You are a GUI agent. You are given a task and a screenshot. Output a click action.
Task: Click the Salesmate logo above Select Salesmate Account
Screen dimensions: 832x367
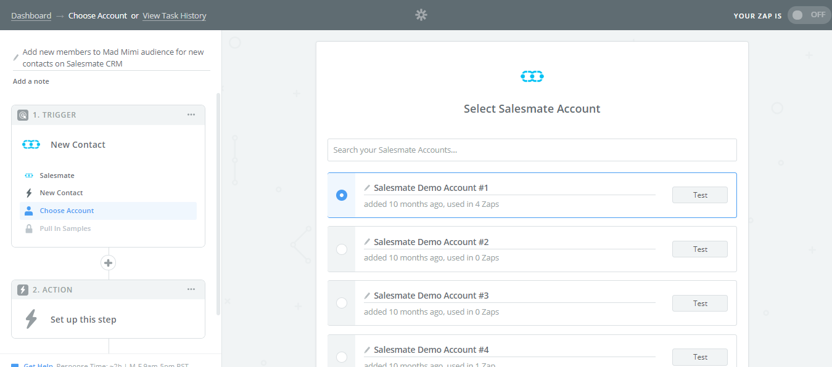click(532, 76)
